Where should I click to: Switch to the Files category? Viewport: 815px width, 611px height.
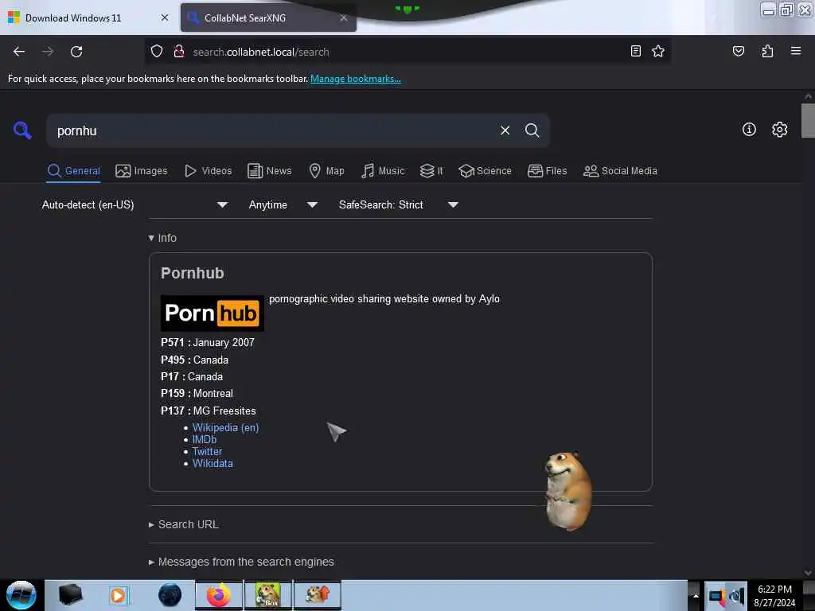point(548,171)
